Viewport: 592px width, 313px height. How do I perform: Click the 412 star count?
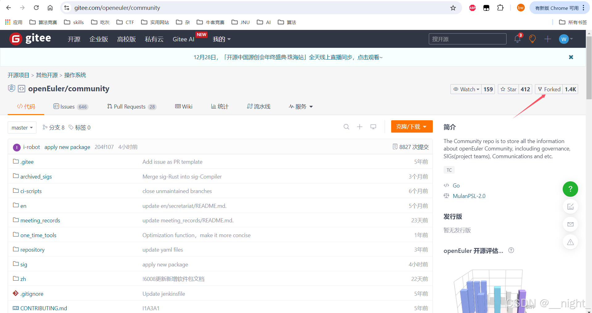tap(525, 89)
